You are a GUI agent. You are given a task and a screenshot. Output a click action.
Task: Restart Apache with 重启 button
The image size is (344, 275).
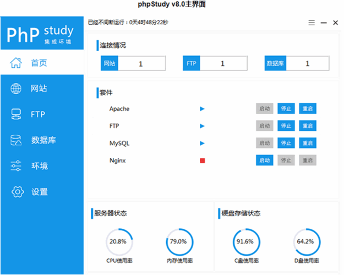[x=308, y=108]
